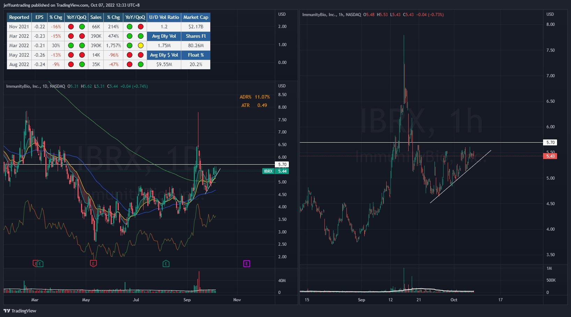Viewport: 571px width, 317px height.
Task: Select the 'May 2022' reported date cell
Action: (x=19, y=55)
